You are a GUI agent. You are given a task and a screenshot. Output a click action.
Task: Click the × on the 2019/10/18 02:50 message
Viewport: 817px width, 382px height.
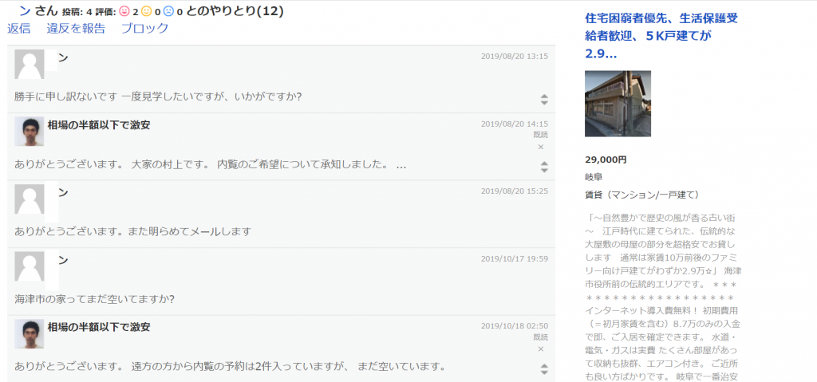[x=540, y=349]
